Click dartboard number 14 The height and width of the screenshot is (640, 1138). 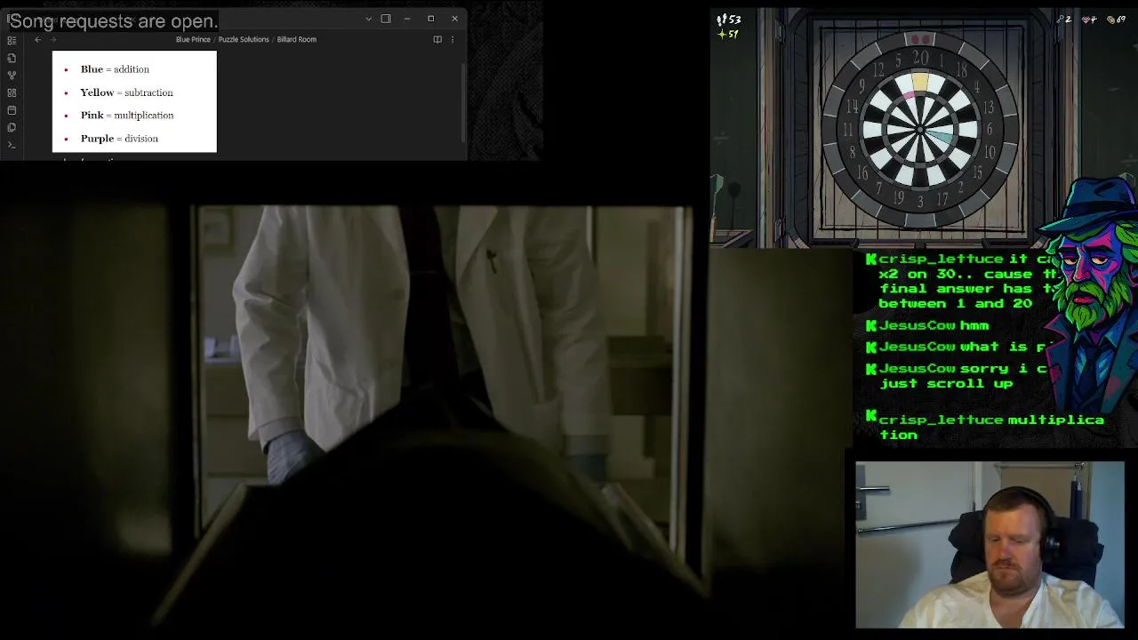coord(852,107)
